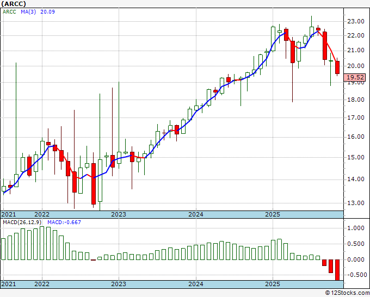Click the MACD:-0.667 value label
This screenshot has width=370, height=297.
coord(64,222)
